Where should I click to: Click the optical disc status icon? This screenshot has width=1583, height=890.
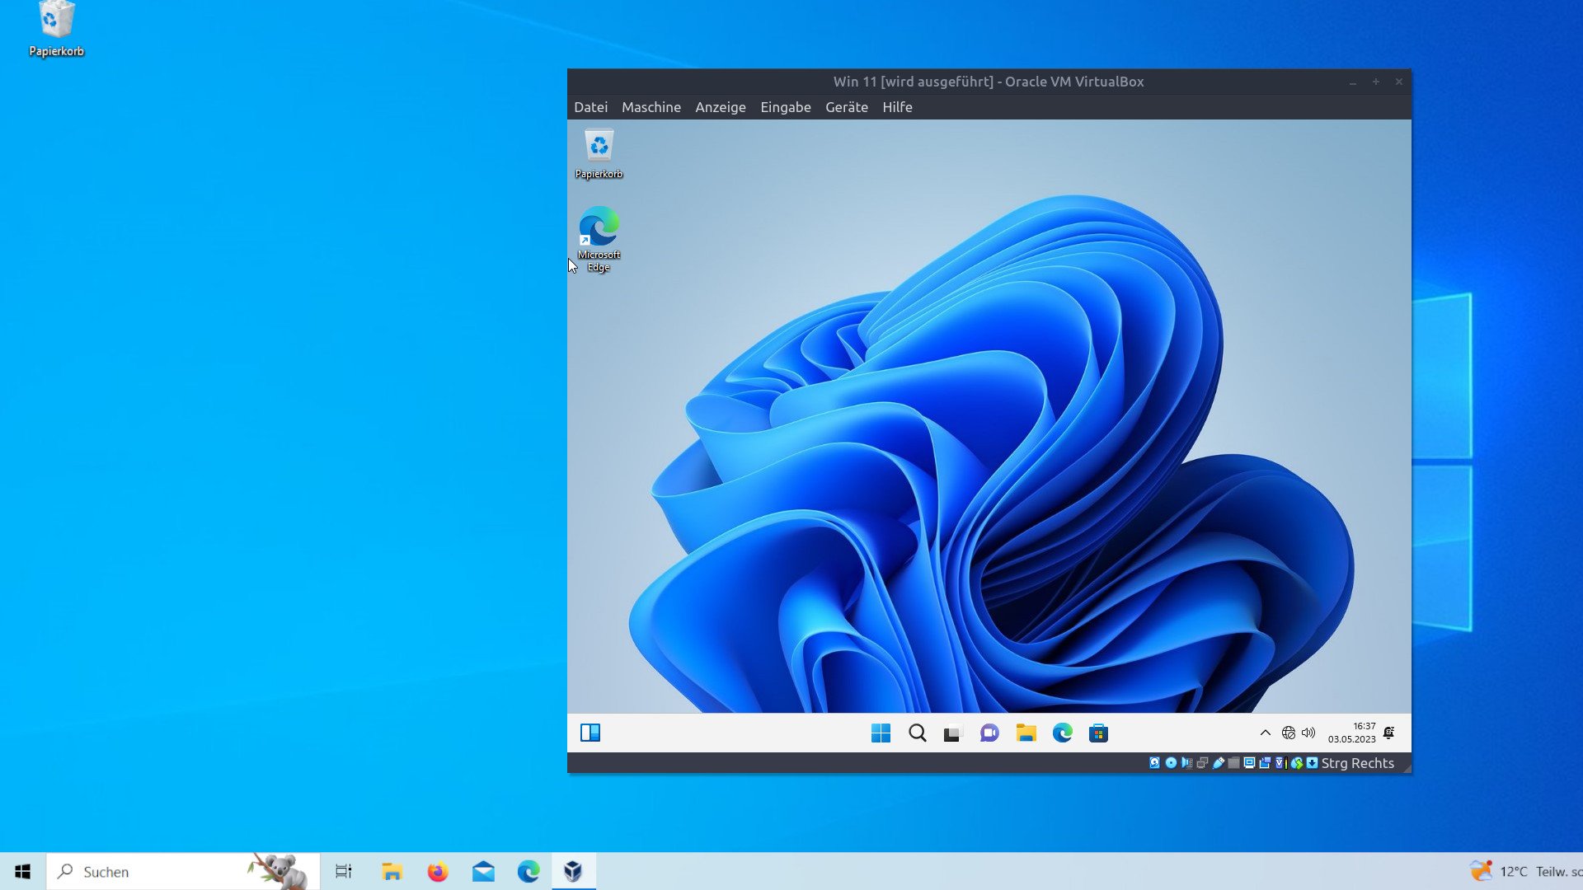click(1171, 763)
